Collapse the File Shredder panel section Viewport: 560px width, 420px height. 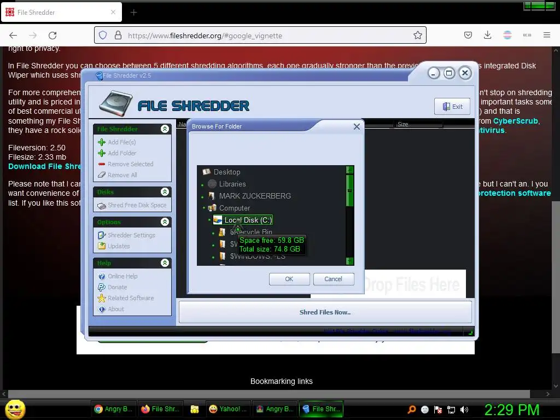[x=165, y=129]
